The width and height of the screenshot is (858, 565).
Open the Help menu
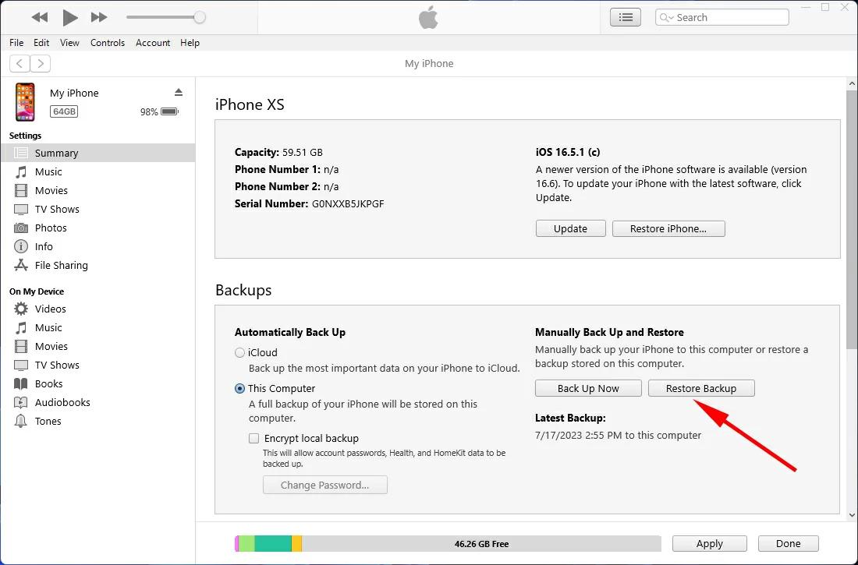click(x=190, y=43)
